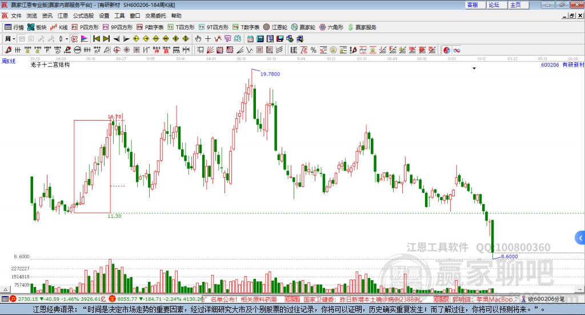Viewport: 585px width, 315px height.
Task: Click the 客服 button in title bar
Action: (475, 5)
